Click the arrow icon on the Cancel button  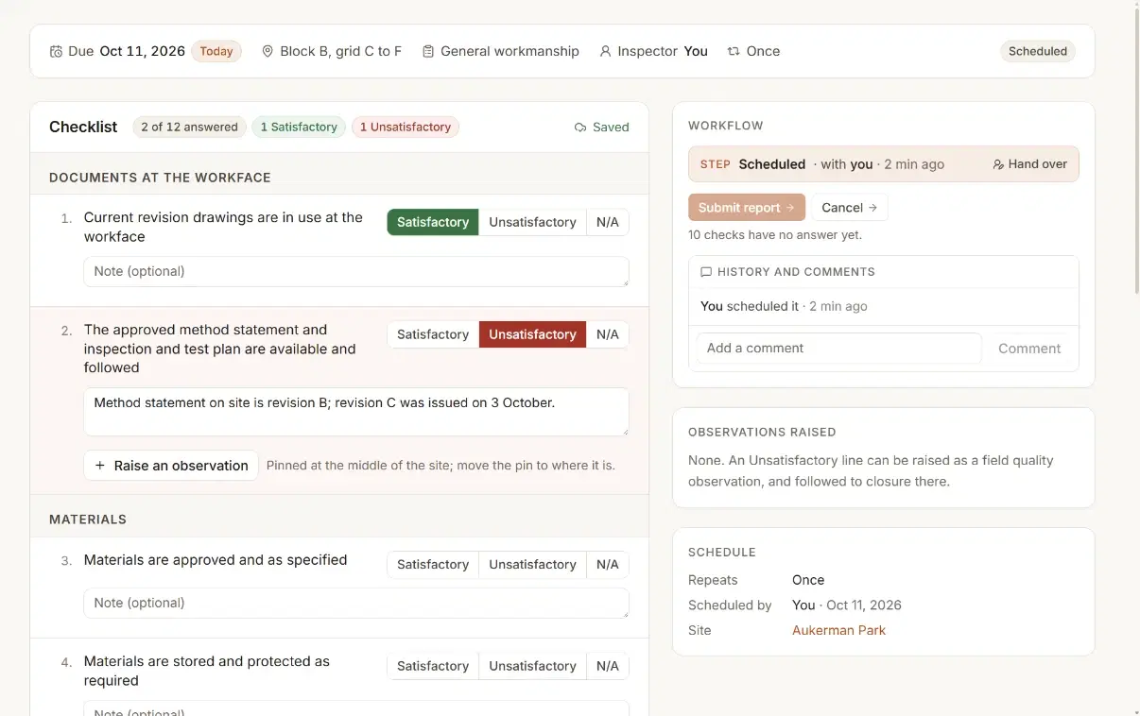[x=872, y=208]
